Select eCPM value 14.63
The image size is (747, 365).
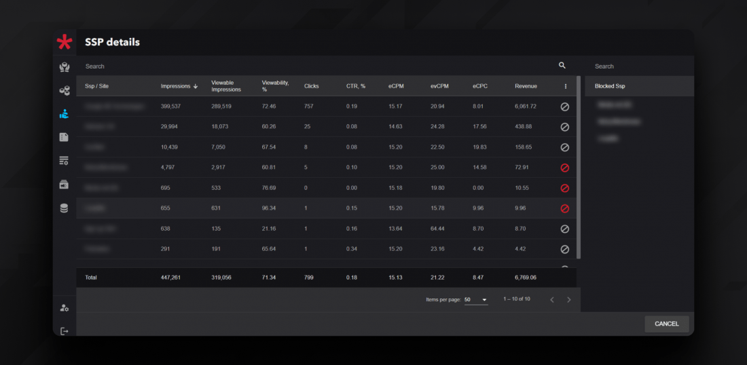tap(395, 127)
